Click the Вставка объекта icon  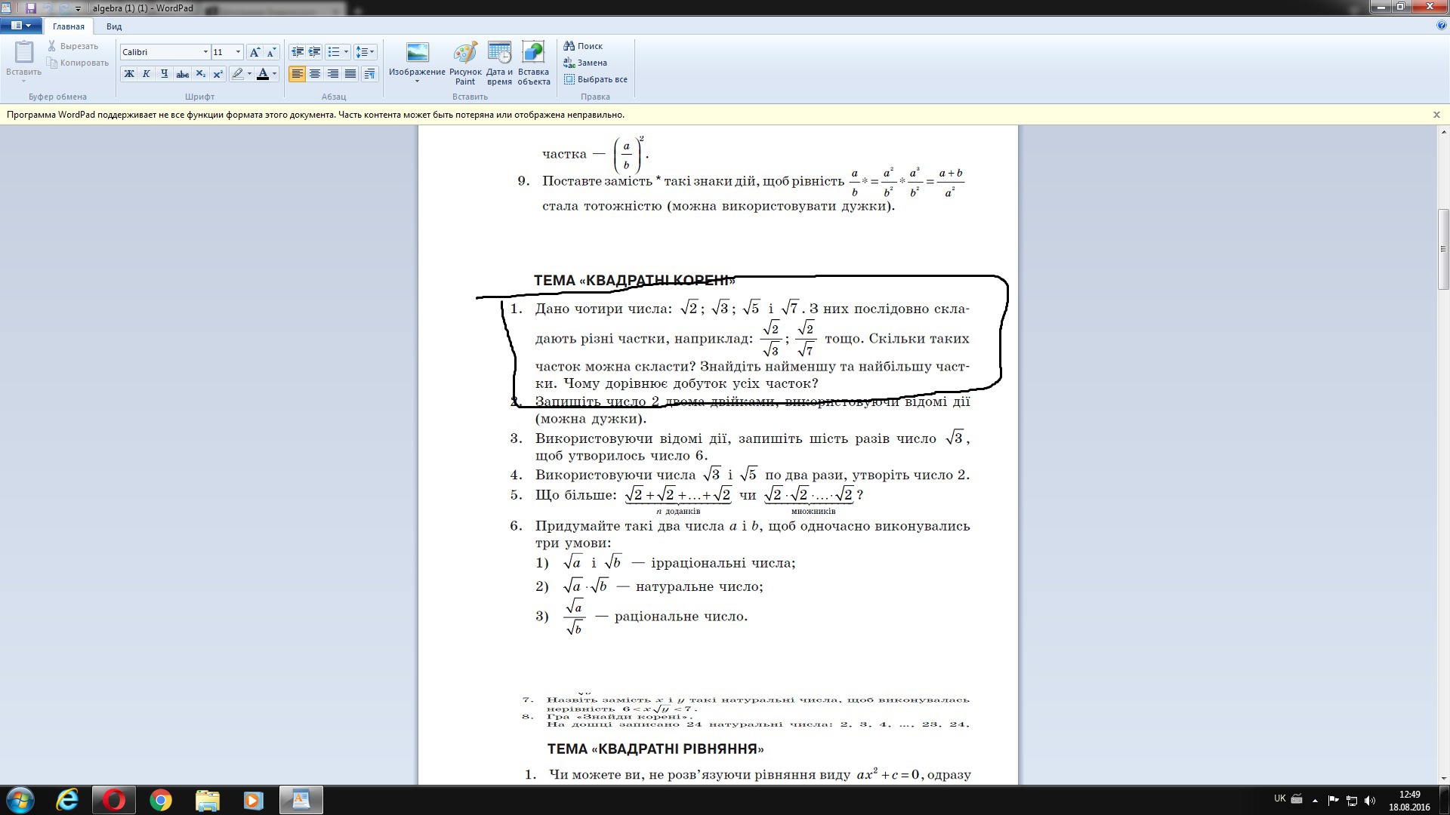pyautogui.click(x=533, y=63)
